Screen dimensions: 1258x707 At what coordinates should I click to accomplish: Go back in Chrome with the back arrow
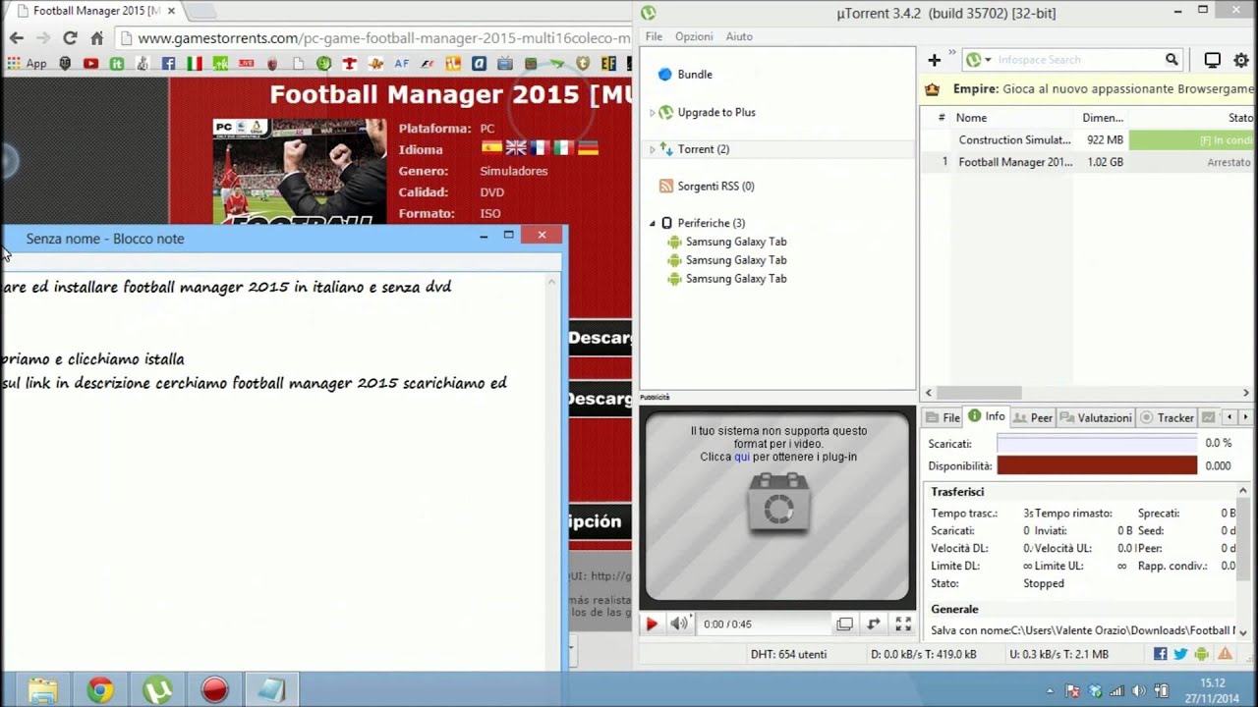pos(17,38)
